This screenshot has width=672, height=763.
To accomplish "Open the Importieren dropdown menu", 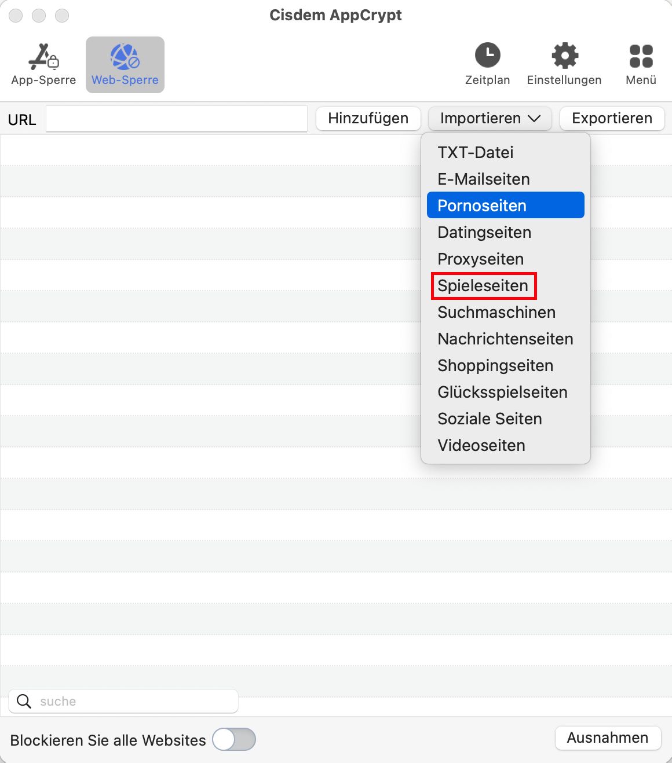I will point(490,119).
